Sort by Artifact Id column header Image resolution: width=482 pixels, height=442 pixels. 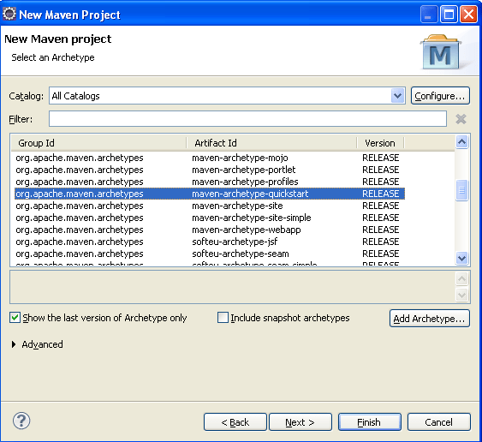coord(271,143)
